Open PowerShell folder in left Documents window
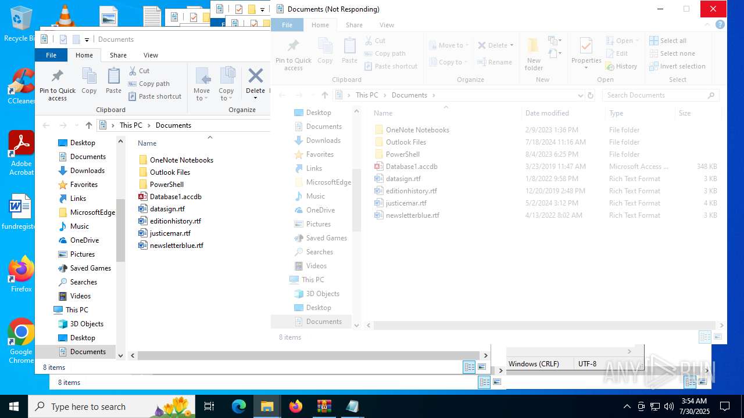This screenshot has width=744, height=418. [161, 184]
